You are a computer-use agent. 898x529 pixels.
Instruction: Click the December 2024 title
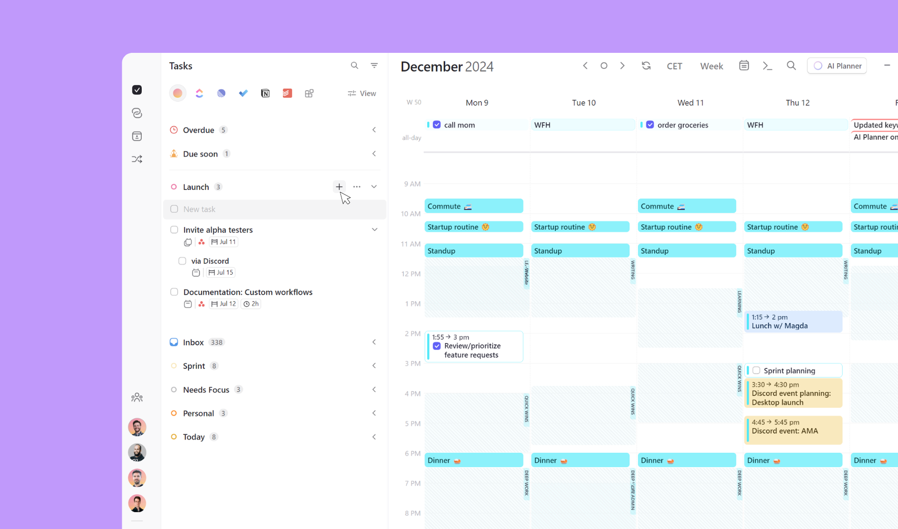pos(447,66)
